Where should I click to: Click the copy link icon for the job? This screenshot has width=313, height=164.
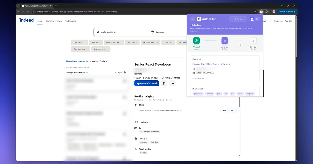[x=172, y=83]
